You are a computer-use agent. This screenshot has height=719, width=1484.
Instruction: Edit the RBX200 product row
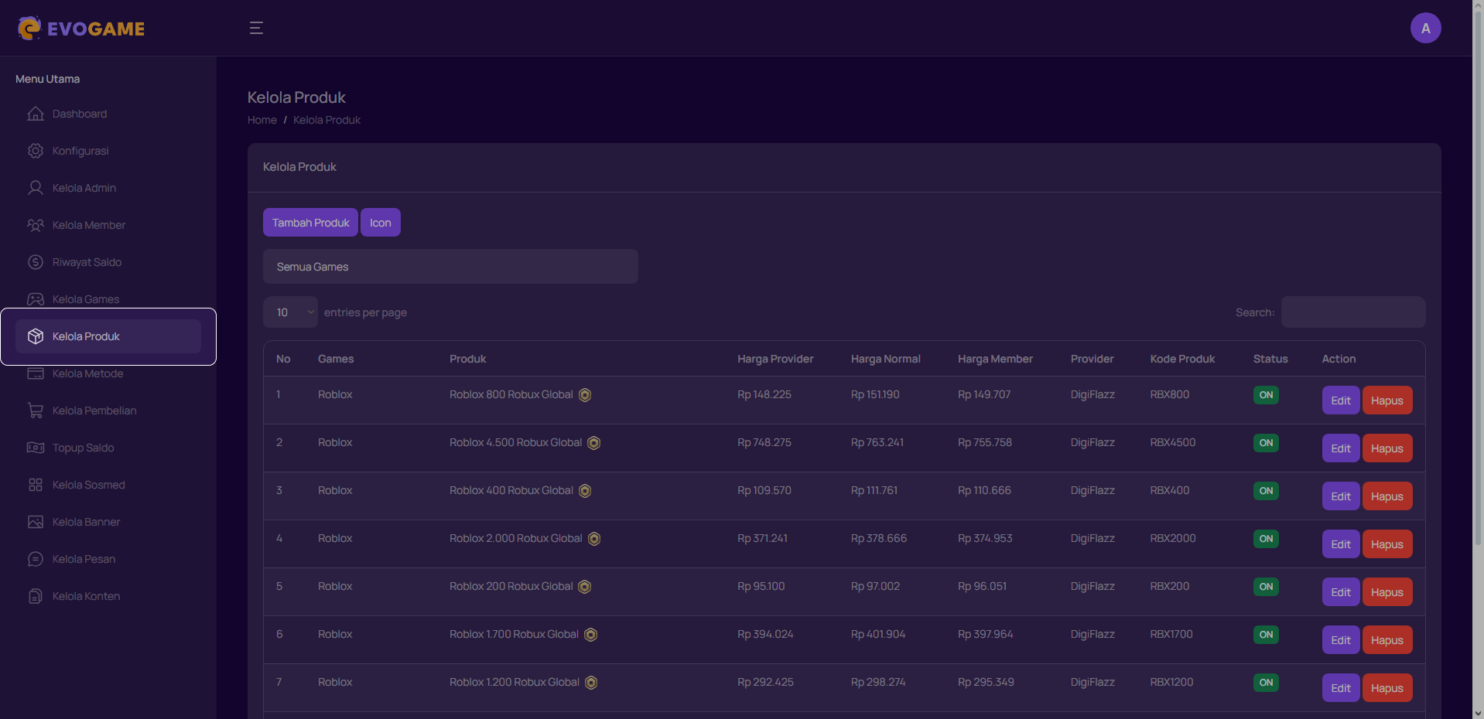[1341, 592]
